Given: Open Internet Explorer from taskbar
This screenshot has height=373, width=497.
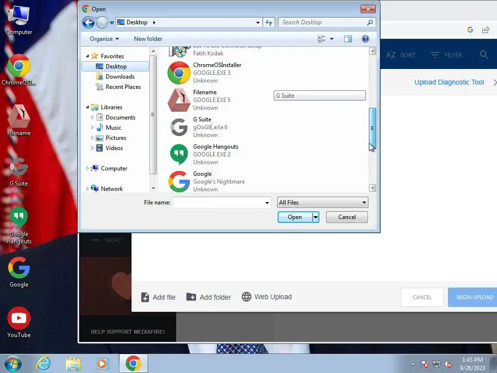Looking at the screenshot, I should coord(43,363).
